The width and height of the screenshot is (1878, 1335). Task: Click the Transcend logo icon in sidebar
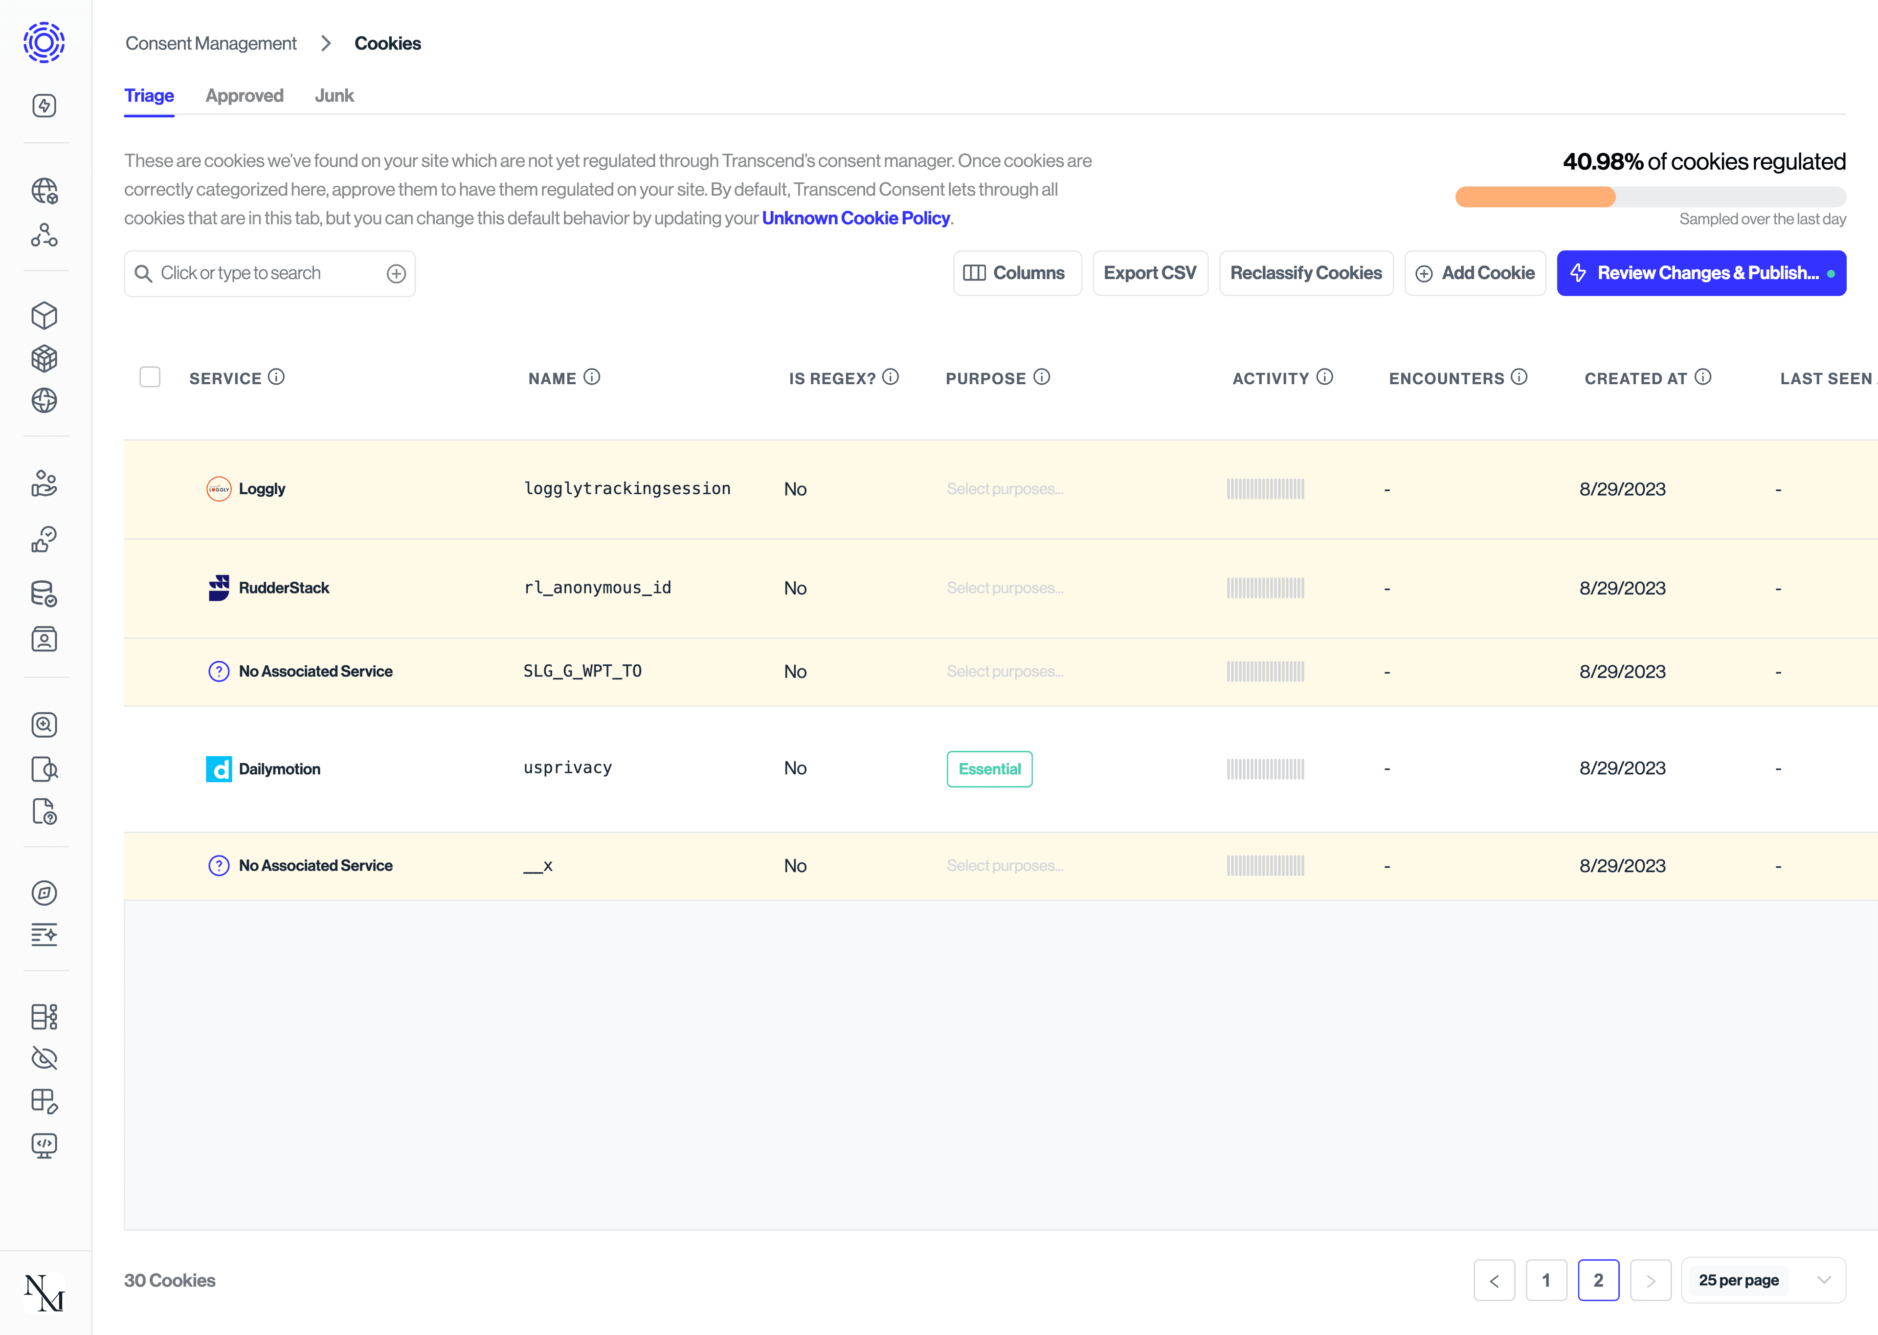(x=45, y=43)
